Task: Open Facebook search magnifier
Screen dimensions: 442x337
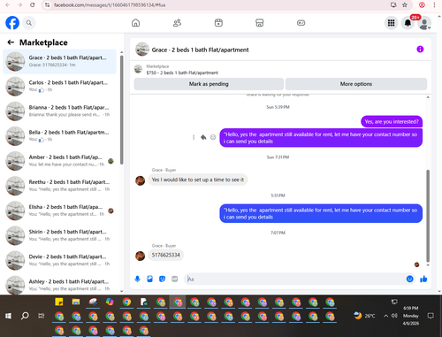Action: pos(29,23)
